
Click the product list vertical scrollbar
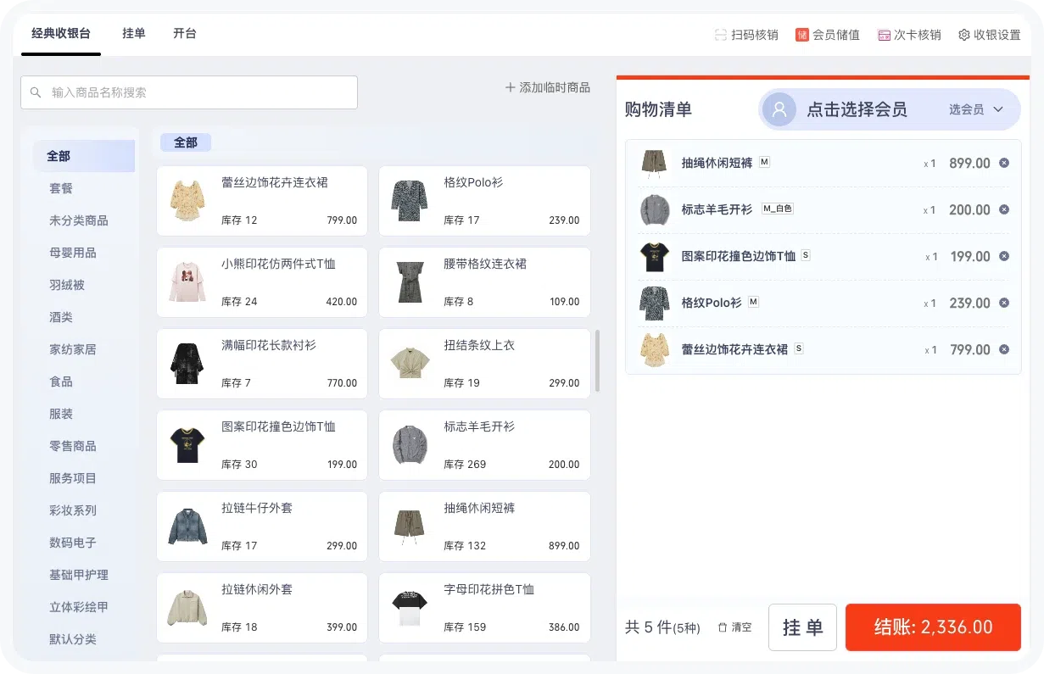point(597,360)
